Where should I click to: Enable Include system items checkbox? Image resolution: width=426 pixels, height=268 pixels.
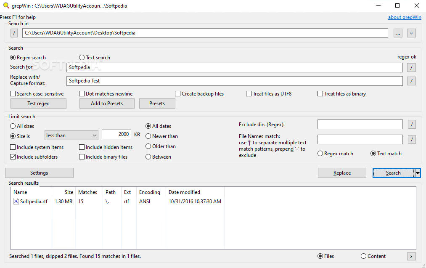(13, 147)
